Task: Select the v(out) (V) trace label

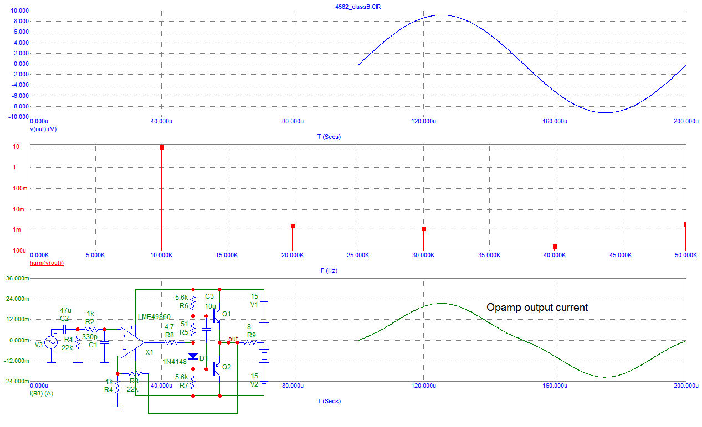Action: [x=44, y=129]
